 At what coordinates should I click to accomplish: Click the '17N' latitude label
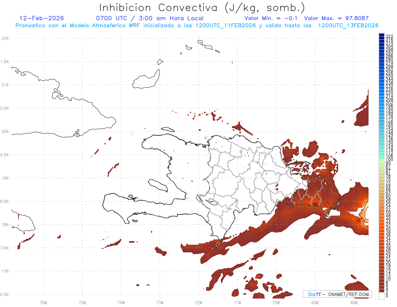pos(5,271)
